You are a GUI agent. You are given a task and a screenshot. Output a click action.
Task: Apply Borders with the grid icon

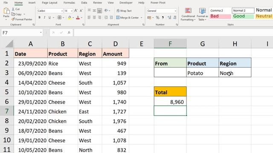point(59,17)
